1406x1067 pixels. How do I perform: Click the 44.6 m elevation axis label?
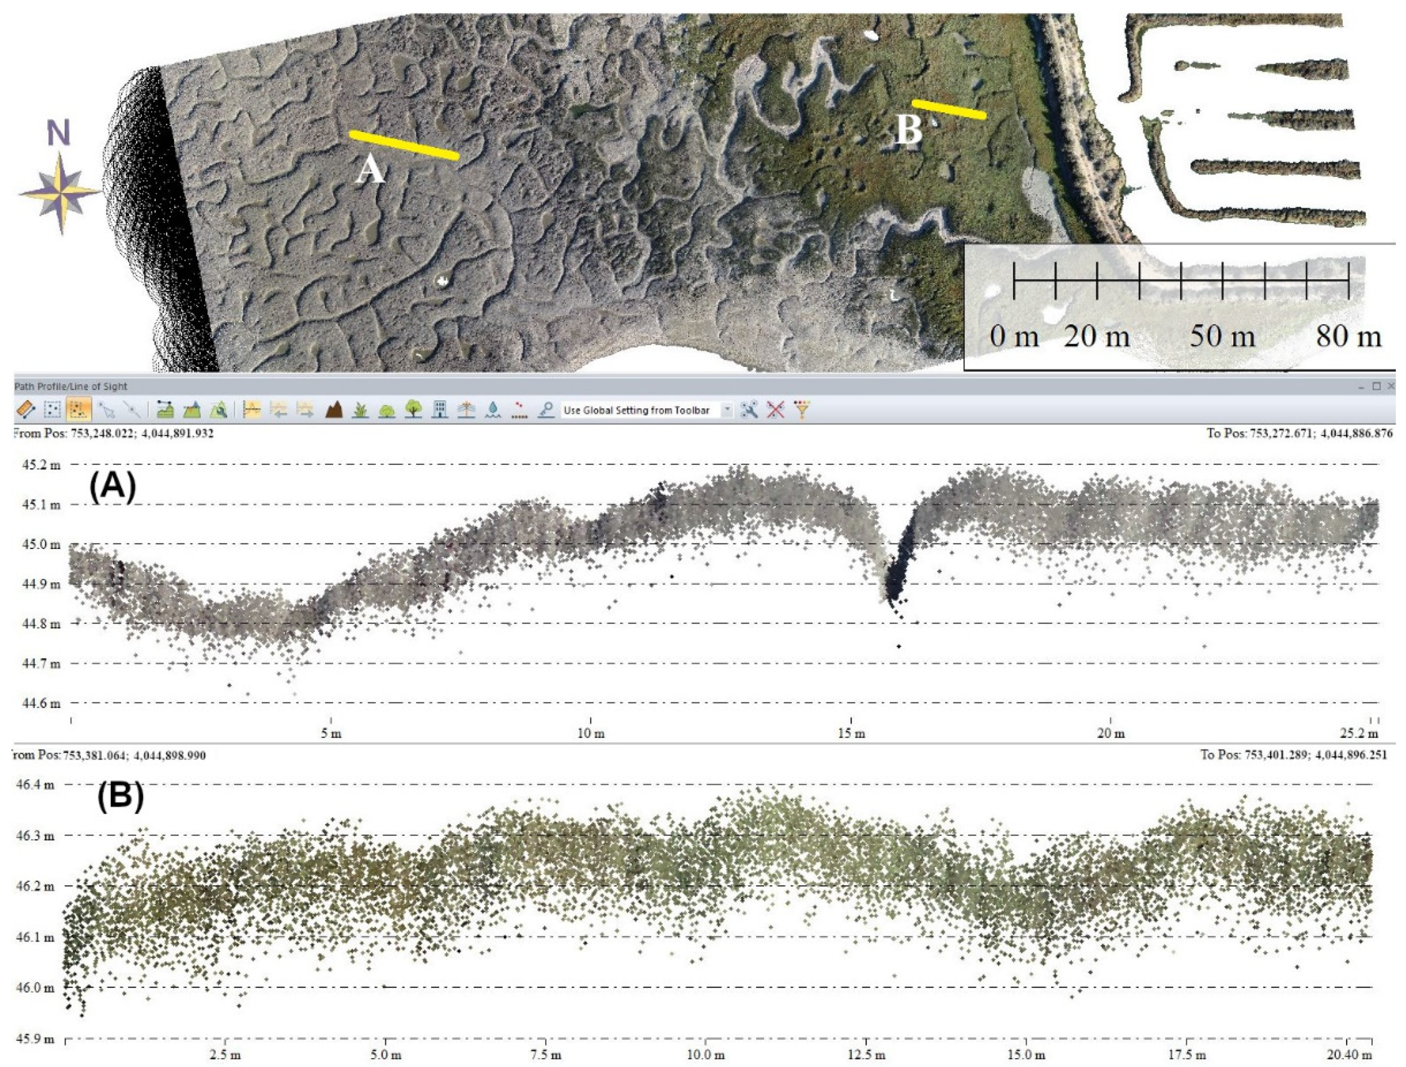click(41, 703)
